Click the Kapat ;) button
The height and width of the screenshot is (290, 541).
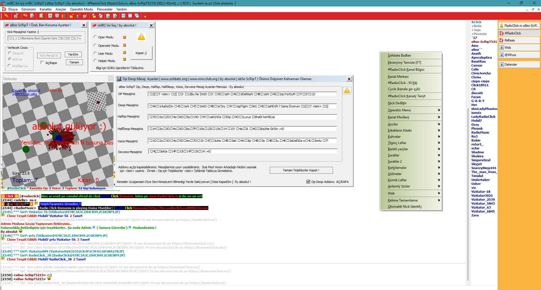141,53
